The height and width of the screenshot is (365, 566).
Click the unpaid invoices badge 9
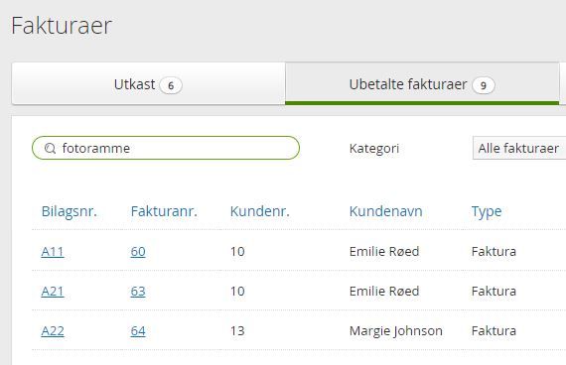pos(484,85)
